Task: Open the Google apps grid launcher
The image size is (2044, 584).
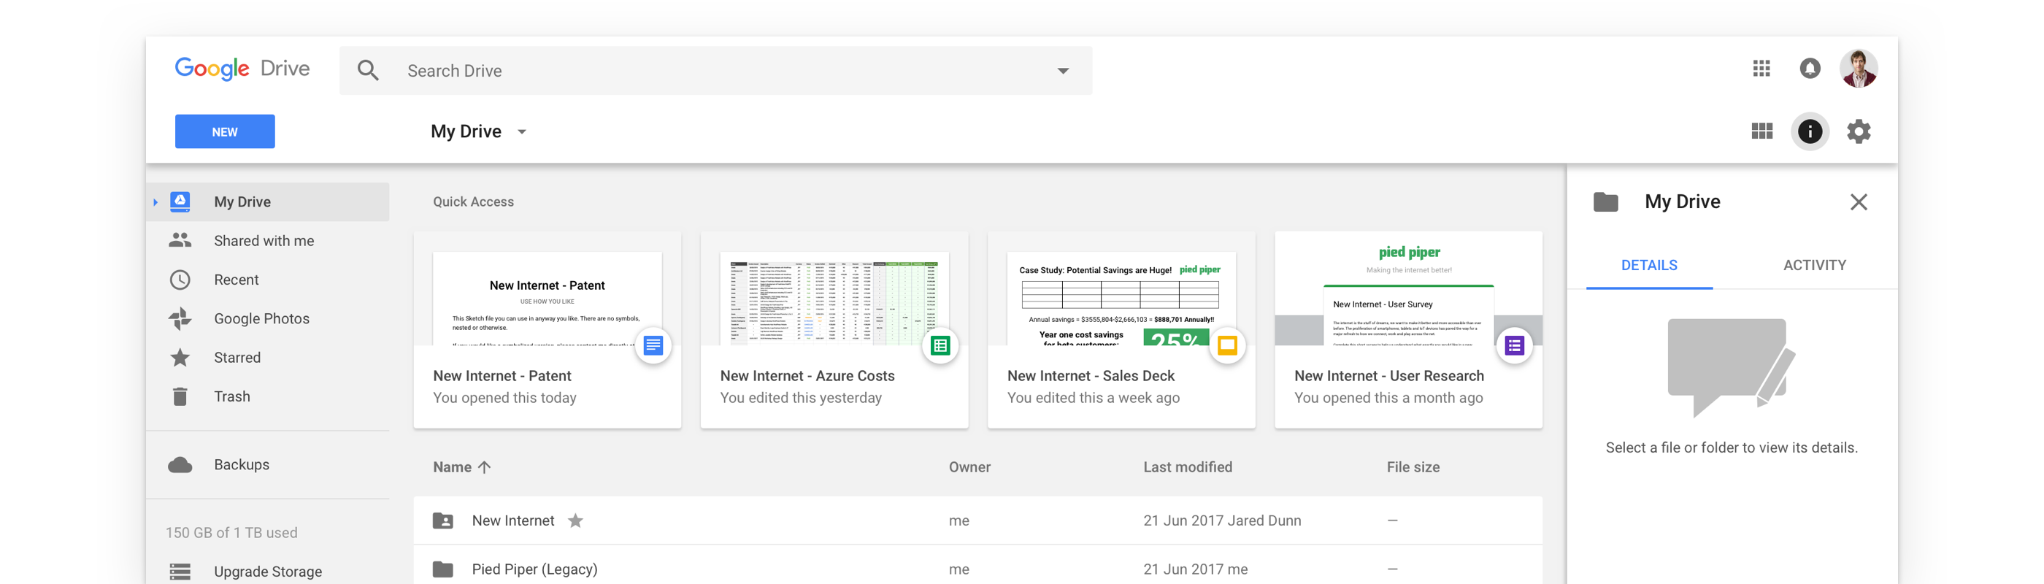Action: (x=1761, y=68)
